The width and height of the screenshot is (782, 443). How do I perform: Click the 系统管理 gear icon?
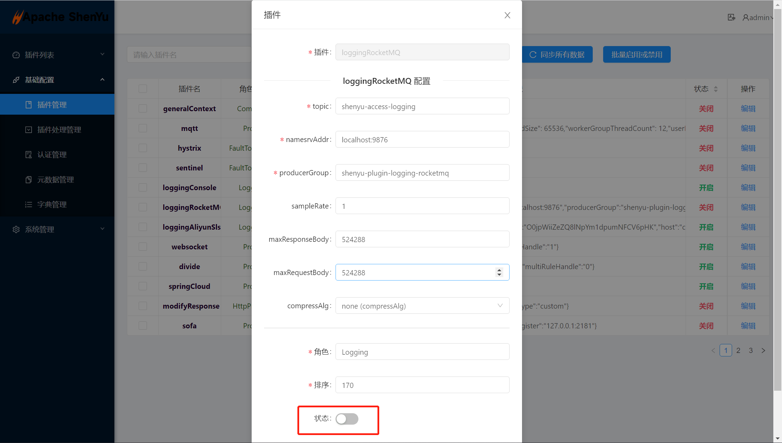point(16,230)
